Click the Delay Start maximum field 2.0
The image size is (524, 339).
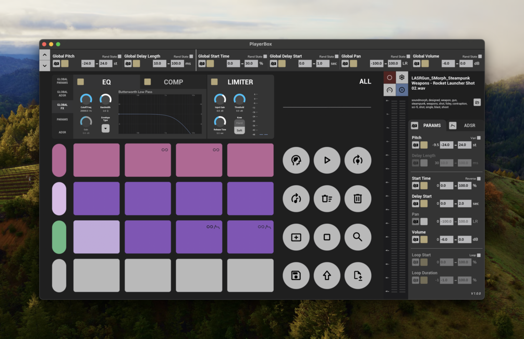click(465, 203)
